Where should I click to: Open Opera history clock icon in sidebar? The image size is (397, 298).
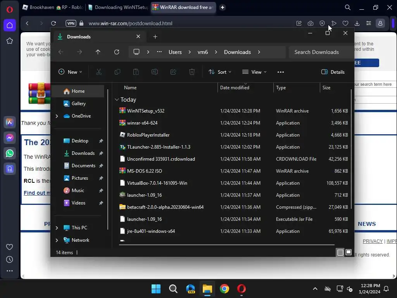tap(10, 260)
